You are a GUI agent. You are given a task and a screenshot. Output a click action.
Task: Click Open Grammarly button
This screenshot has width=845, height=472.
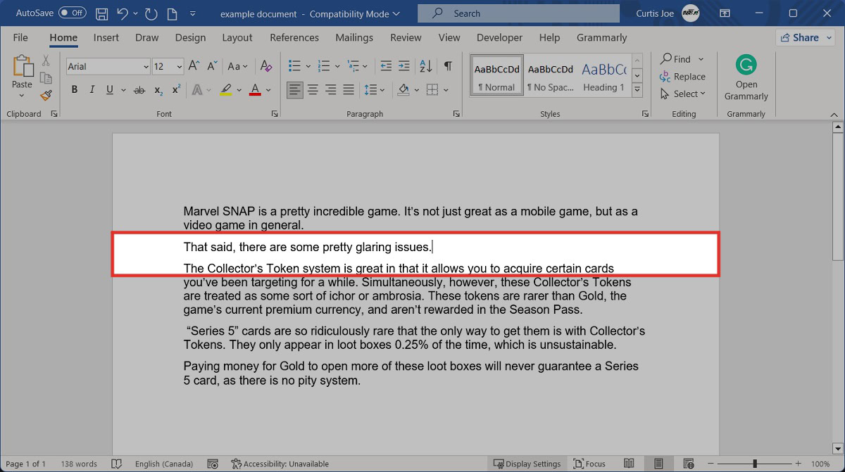746,78
